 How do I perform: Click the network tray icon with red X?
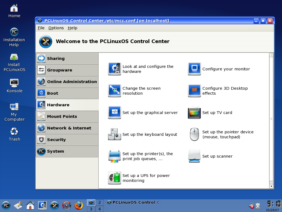[251, 206]
